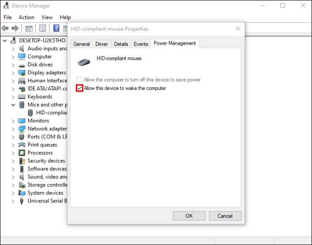Switch to the Driver tab

(x=101, y=44)
